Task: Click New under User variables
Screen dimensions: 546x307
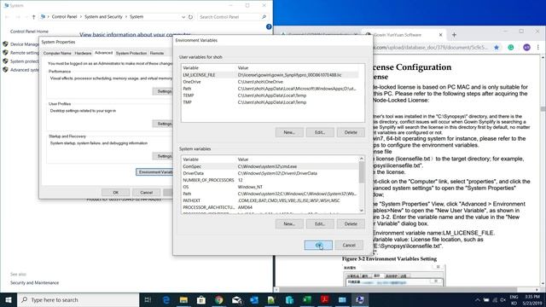Action: (x=289, y=132)
